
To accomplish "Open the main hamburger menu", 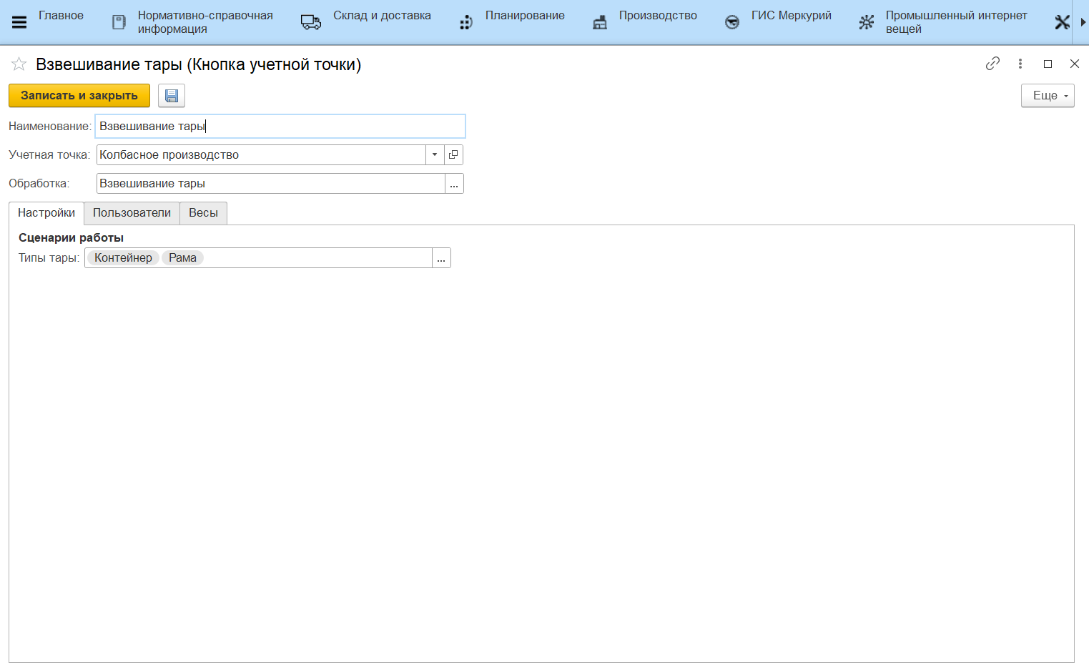I will tap(19, 22).
